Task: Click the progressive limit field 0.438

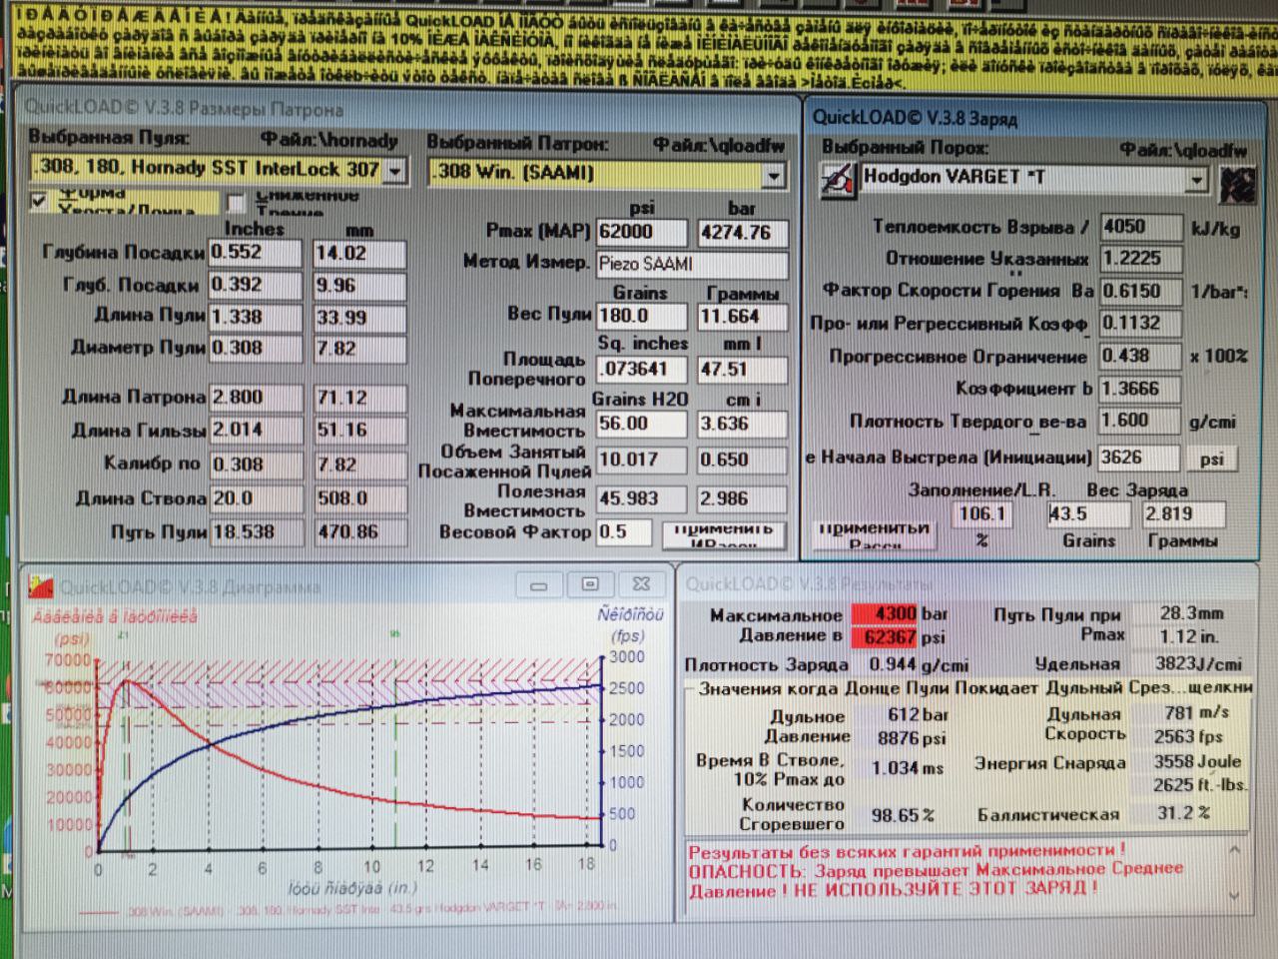Action: pyautogui.click(x=1140, y=357)
